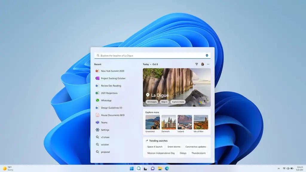The image size is (306, 172).
Task: Select the search filter icon
Action: pos(197,64)
